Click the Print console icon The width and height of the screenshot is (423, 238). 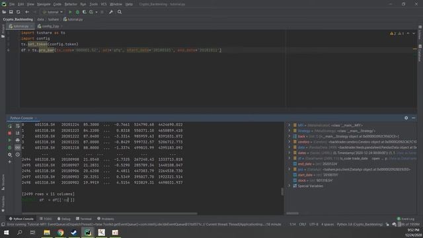coord(18,140)
